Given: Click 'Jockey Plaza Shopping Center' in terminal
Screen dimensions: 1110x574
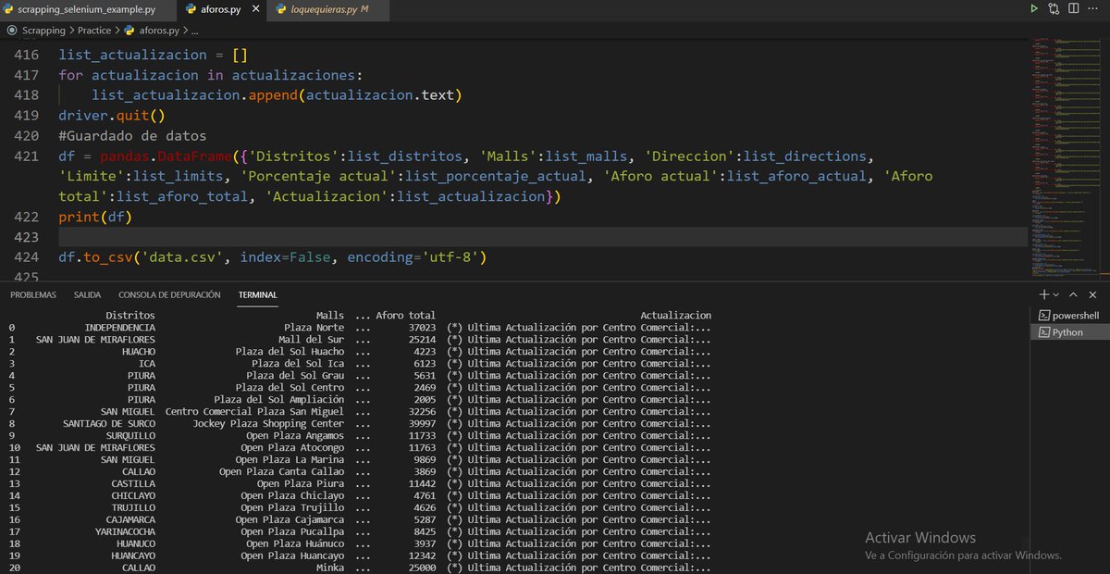Looking at the screenshot, I should pyautogui.click(x=268, y=424).
